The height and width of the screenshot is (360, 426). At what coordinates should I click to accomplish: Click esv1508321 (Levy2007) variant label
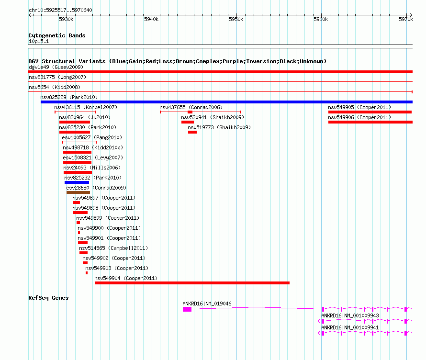tap(93, 157)
